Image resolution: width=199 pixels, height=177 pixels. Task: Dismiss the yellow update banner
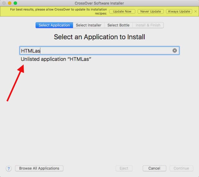195,12
